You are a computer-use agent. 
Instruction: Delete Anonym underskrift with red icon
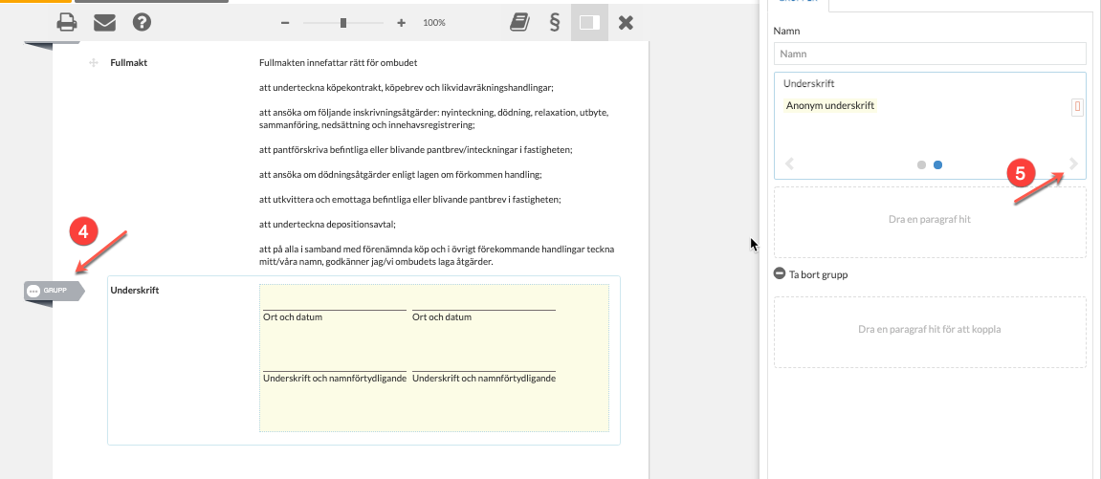click(1078, 106)
